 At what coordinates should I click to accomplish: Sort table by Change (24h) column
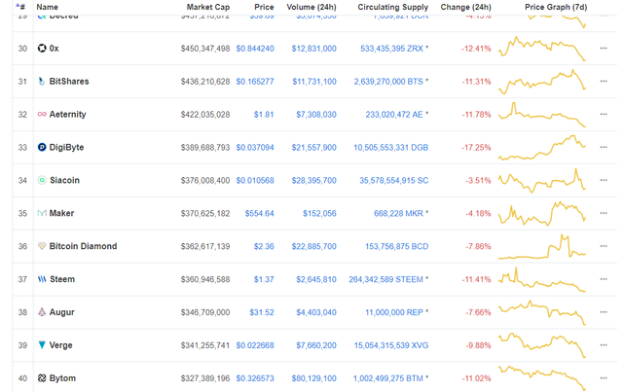click(x=465, y=7)
